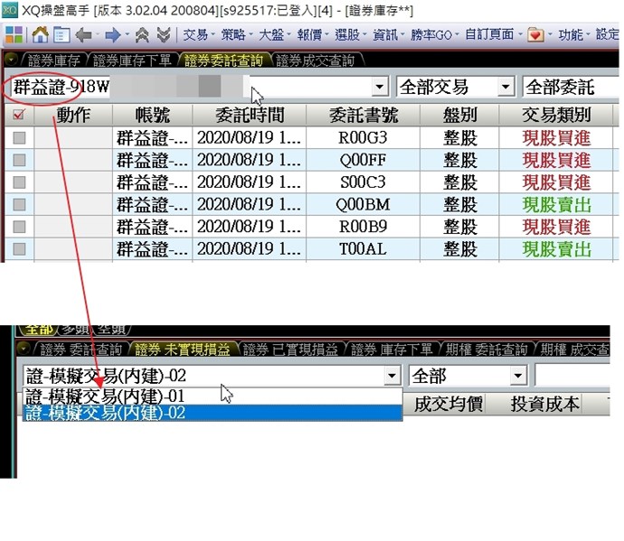Check the box for order R00G3
624x541 pixels.
18,138
